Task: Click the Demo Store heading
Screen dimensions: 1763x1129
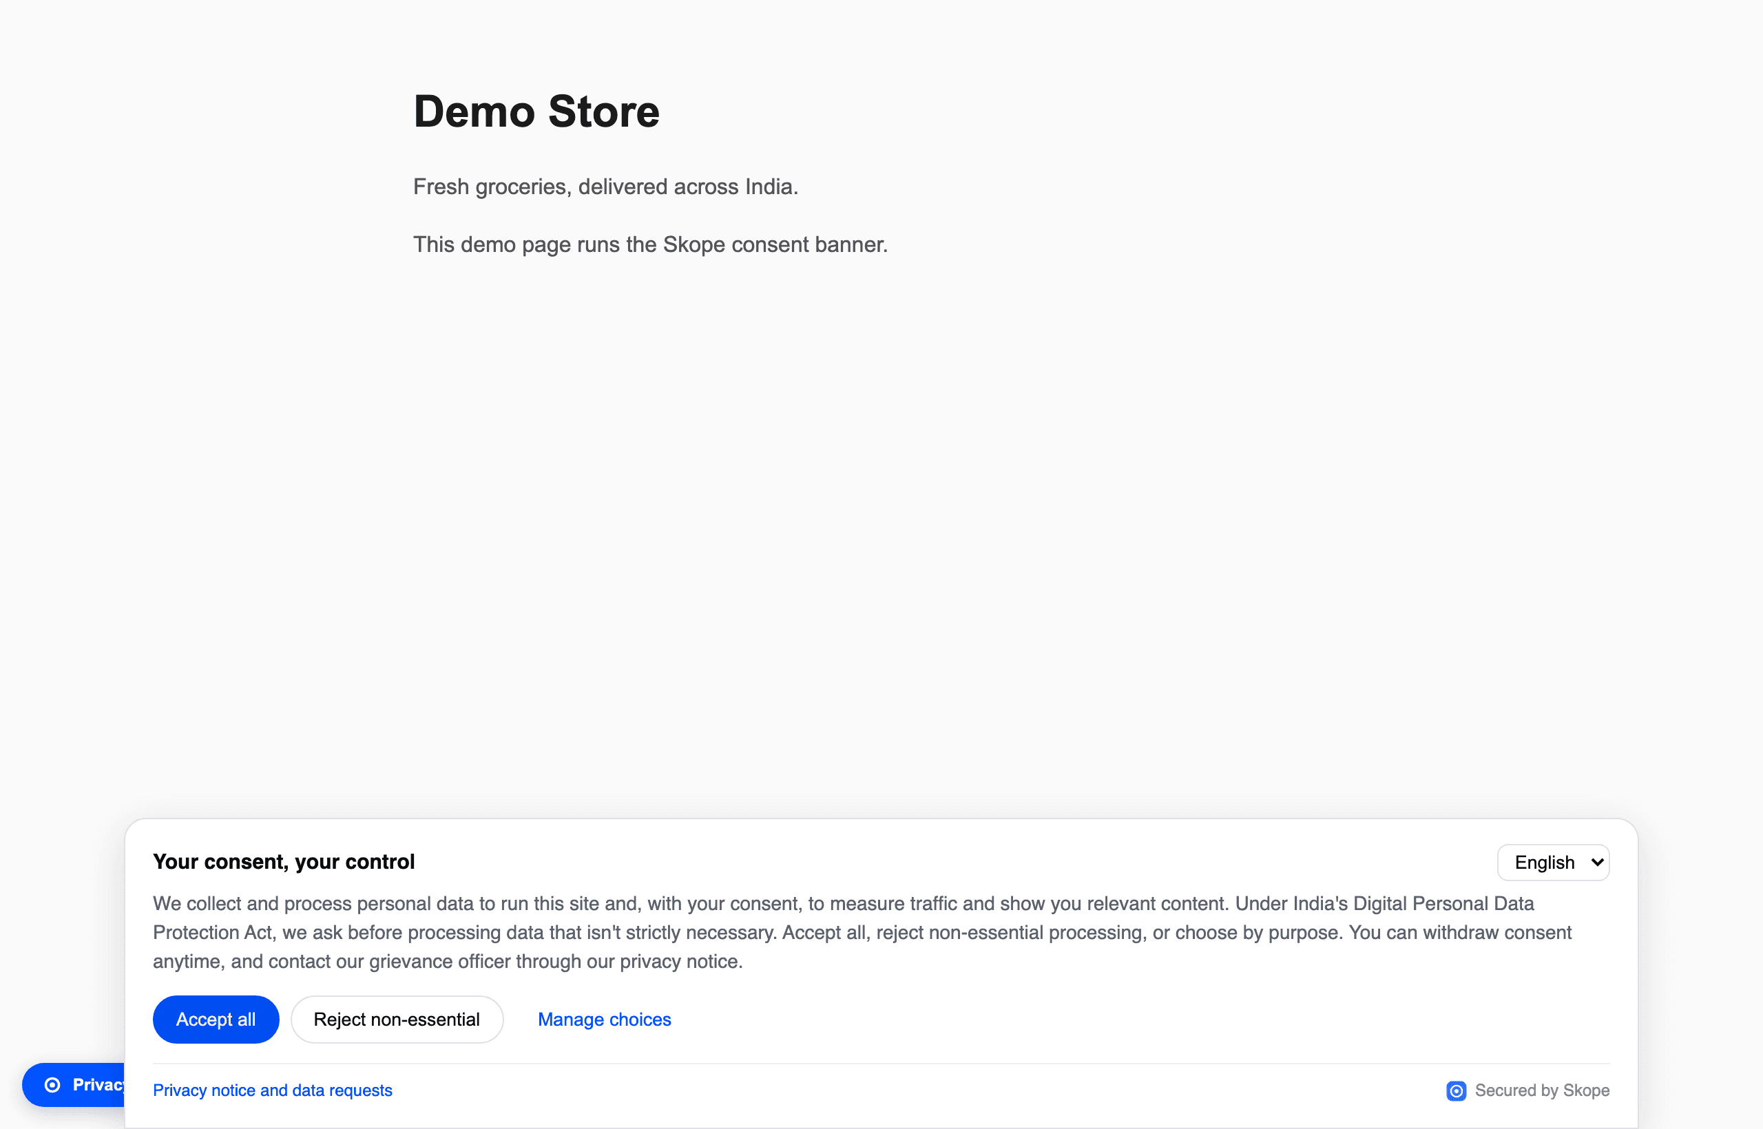Action: tap(537, 112)
